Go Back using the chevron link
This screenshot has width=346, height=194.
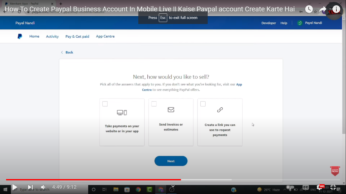click(67, 52)
